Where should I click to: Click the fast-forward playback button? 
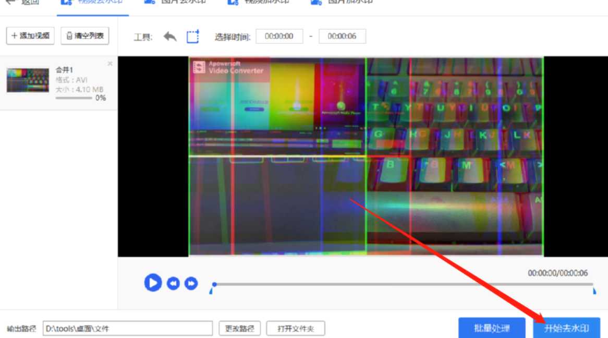pyautogui.click(x=191, y=283)
